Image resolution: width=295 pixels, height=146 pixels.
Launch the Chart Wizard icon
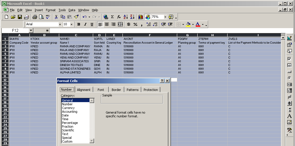pos(141,17)
